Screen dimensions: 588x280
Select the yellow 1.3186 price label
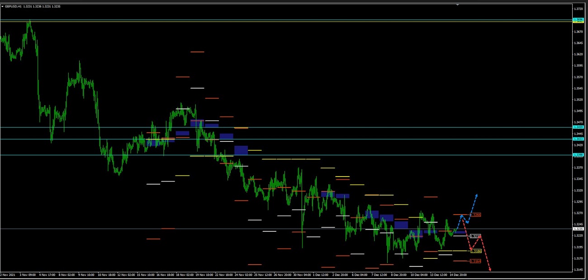[x=476, y=251]
